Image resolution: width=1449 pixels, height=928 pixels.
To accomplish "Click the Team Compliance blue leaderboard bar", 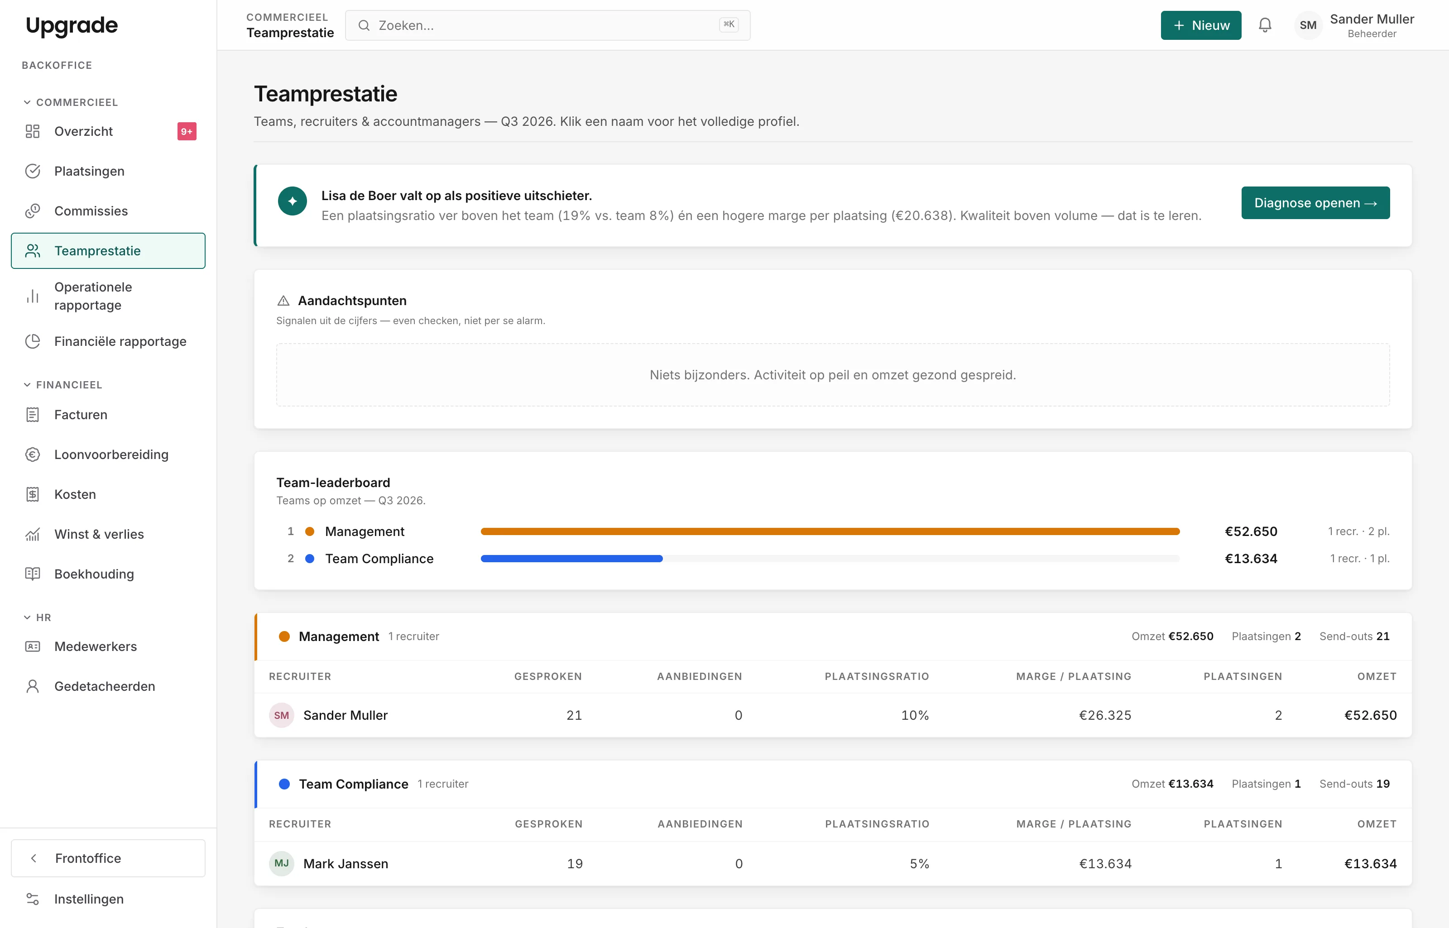I will pyautogui.click(x=571, y=559).
